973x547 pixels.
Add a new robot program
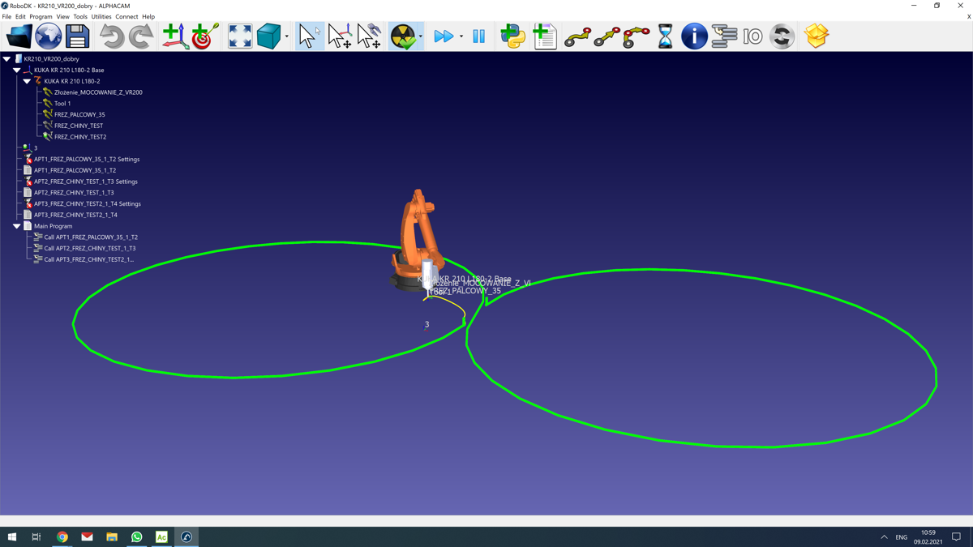click(x=545, y=36)
